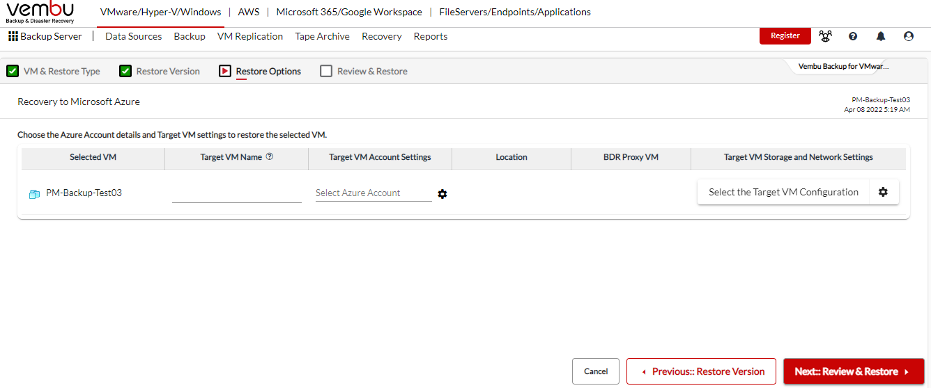Screen dimensions: 931x388
Task: Go back with Previous:: Restore Version button
Action: (x=702, y=371)
